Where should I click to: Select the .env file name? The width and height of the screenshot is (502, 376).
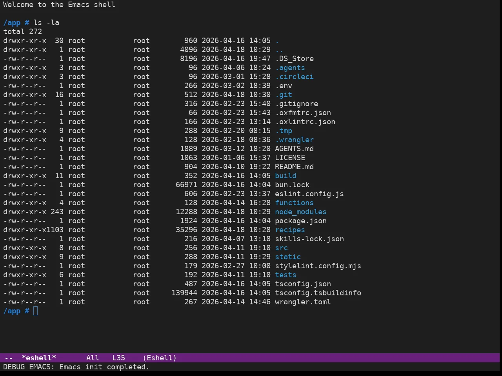[x=284, y=86]
